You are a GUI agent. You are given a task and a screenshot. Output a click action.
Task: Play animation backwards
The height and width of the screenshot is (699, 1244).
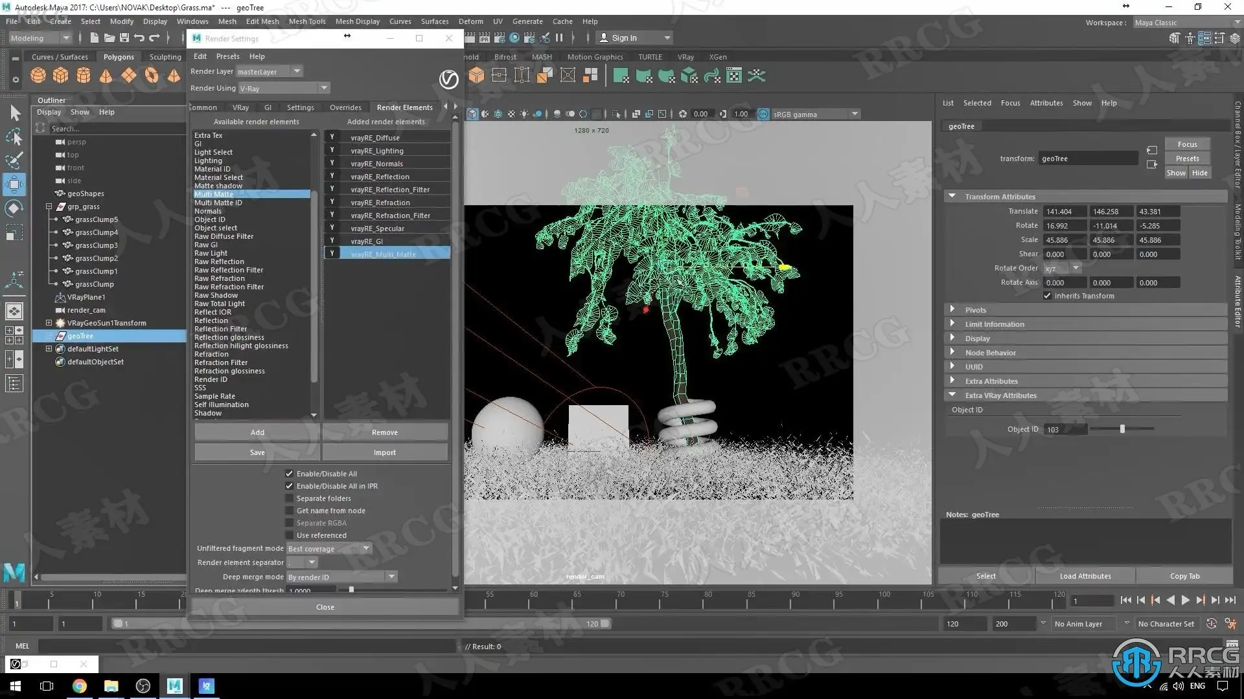click(1170, 601)
